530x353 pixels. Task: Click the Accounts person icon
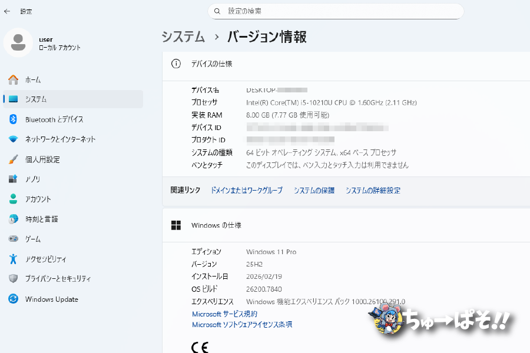(13, 199)
